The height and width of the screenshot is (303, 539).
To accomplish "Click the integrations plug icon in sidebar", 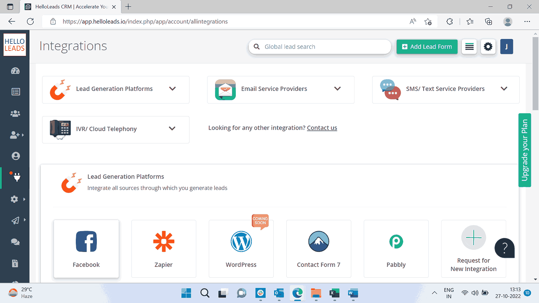I will tap(16, 177).
